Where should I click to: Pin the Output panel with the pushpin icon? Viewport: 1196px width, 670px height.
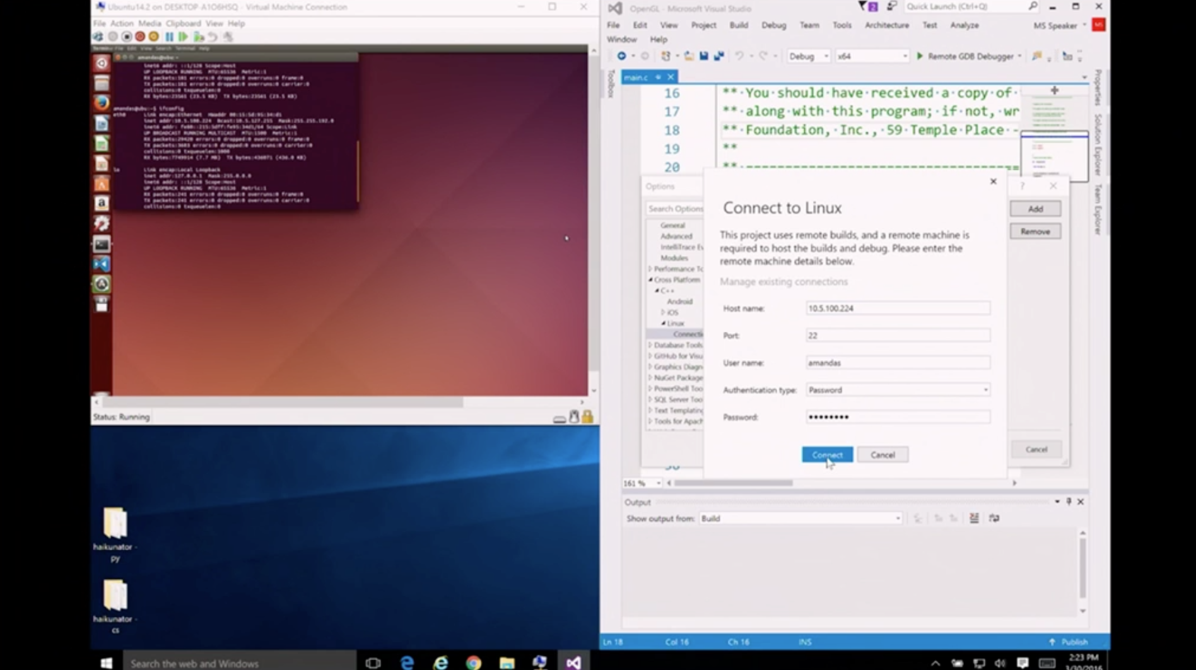(1069, 502)
